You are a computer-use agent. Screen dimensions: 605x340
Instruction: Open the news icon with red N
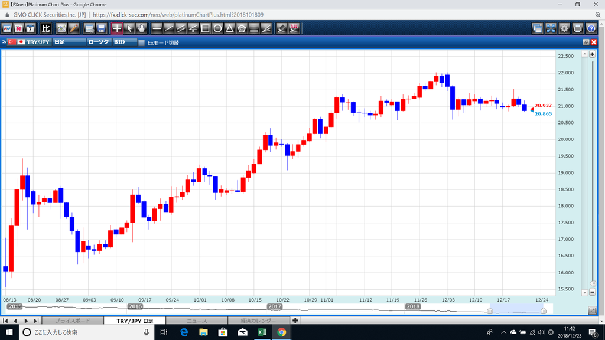18,28
